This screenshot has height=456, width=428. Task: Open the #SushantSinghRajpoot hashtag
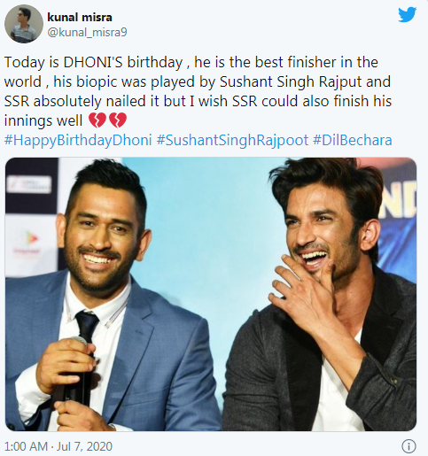click(x=232, y=141)
